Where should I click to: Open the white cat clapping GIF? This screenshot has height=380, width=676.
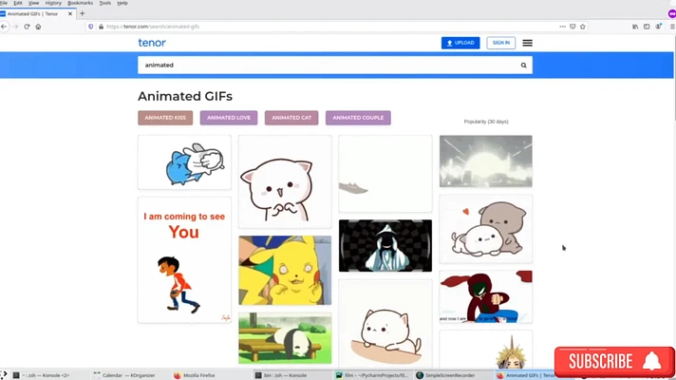coord(285,181)
